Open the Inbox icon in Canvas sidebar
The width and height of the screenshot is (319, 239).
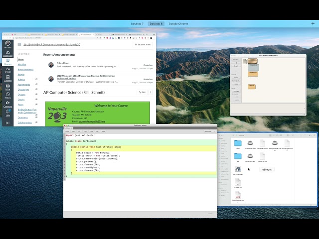pyautogui.click(x=8, y=87)
